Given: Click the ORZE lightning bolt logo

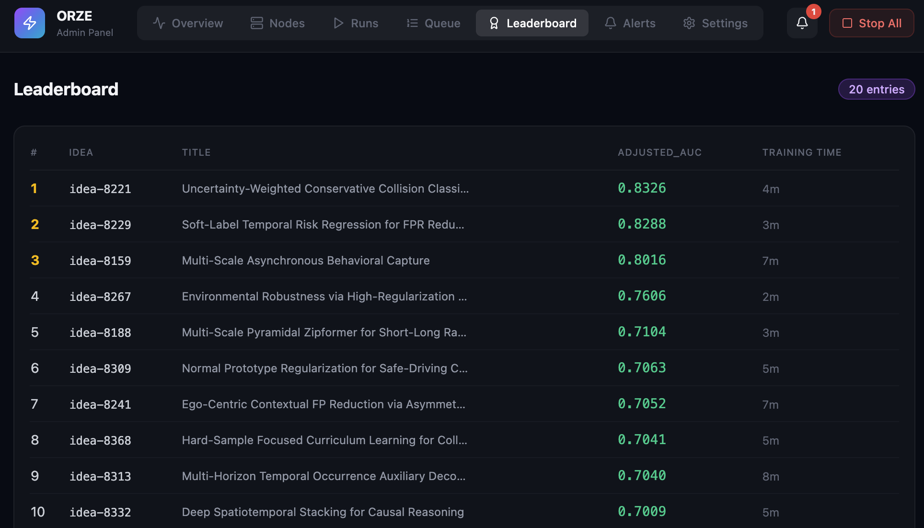Looking at the screenshot, I should [29, 23].
